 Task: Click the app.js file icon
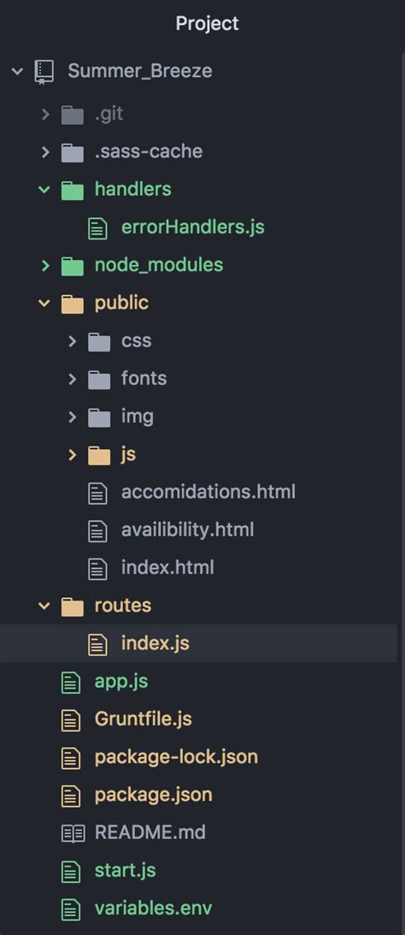(71, 682)
